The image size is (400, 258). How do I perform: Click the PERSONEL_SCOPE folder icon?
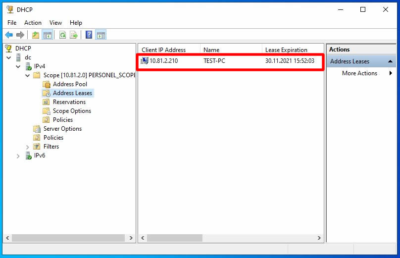pyautogui.click(x=37, y=75)
